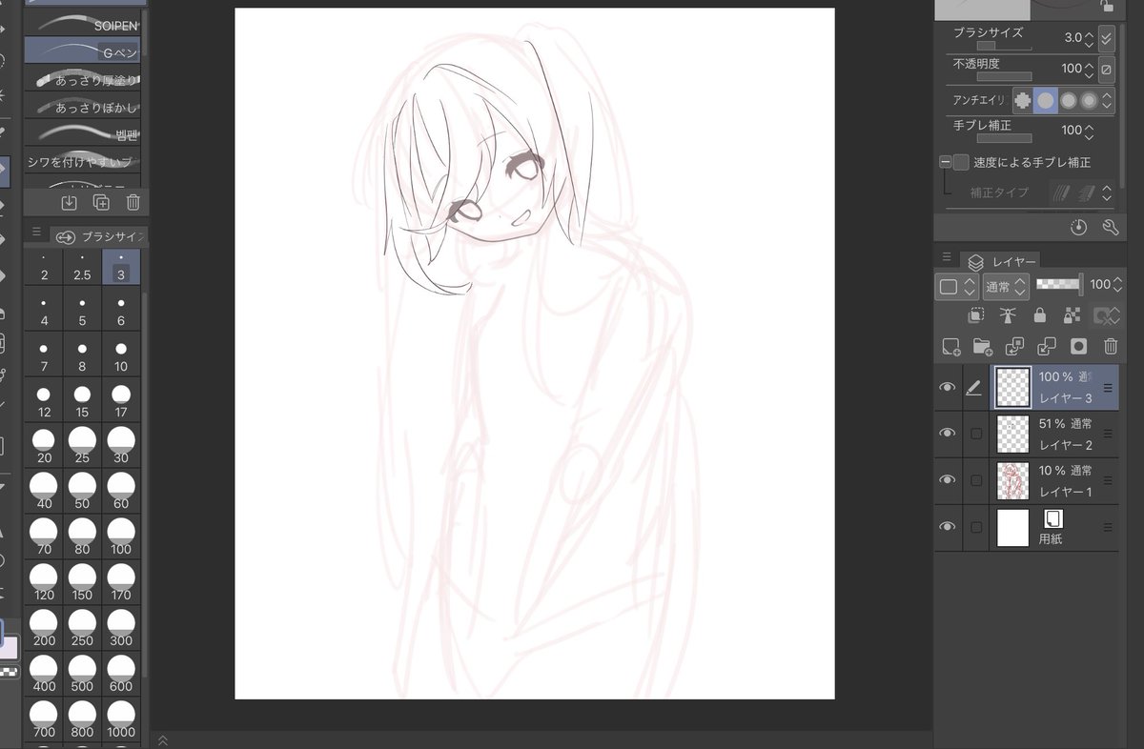Toggle lock transparent pixels icon
1144x749 pixels.
click(x=1072, y=315)
